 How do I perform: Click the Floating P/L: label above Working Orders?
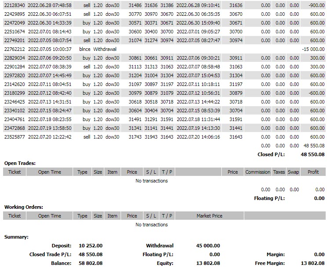point(269,198)
